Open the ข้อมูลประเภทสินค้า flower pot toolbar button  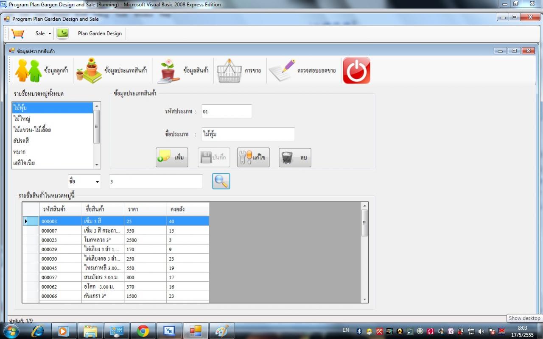tap(112, 70)
